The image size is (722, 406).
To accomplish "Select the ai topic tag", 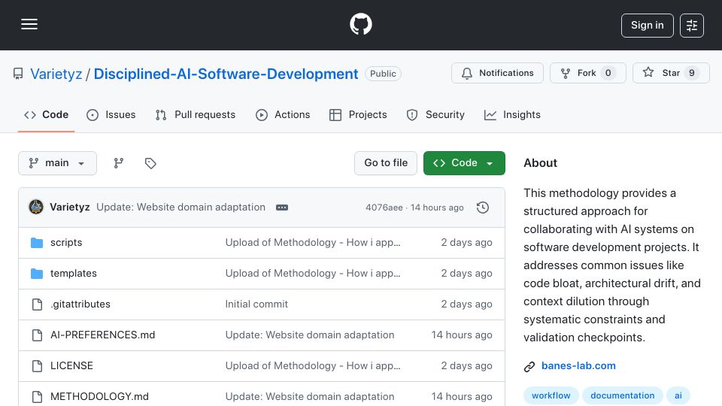I will tap(678, 396).
